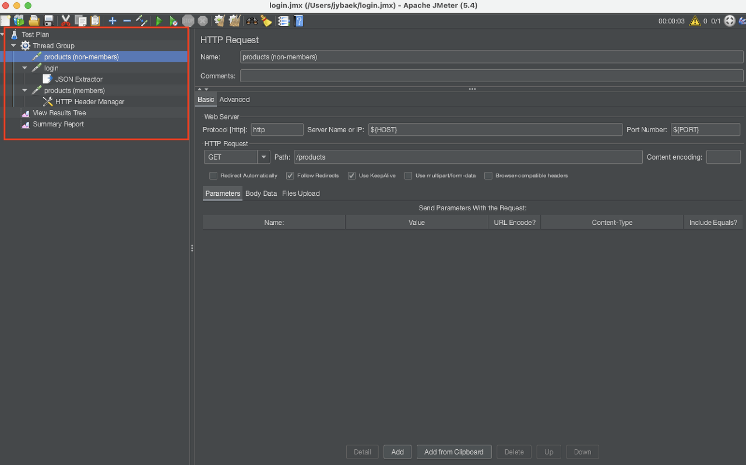Collapse the Thread Group node arrow
The width and height of the screenshot is (746, 465).
coord(13,45)
